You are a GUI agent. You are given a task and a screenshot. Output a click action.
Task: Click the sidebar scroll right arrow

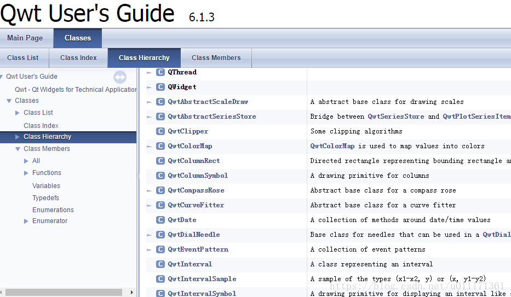(x=131, y=292)
